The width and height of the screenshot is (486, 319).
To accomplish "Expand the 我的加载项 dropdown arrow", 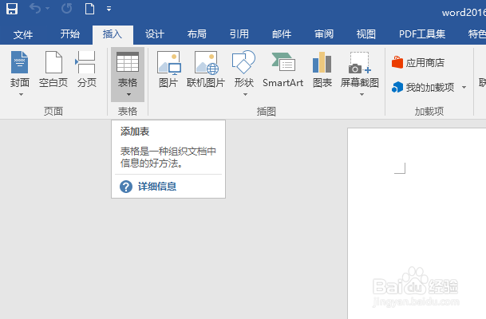I will pos(464,88).
